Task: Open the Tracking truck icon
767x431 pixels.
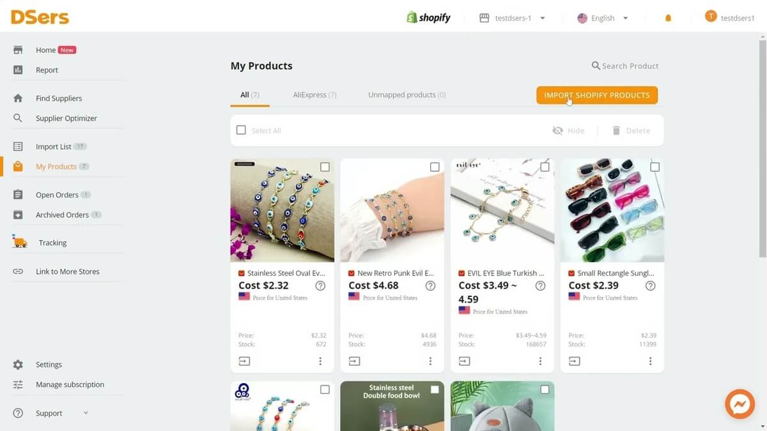Action: pyautogui.click(x=20, y=242)
